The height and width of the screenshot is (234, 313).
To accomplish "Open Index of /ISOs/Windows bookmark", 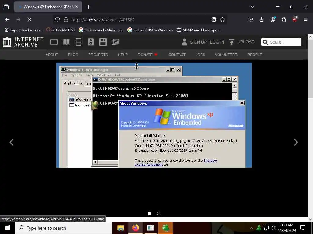I will [x=150, y=30].
